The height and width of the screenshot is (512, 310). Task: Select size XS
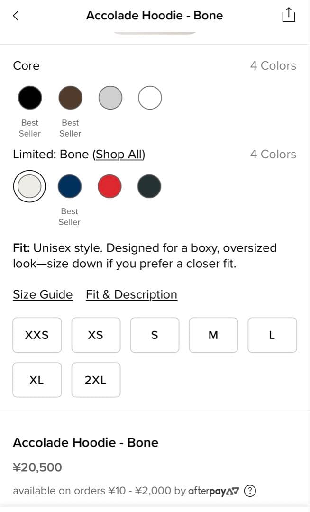pos(96,335)
